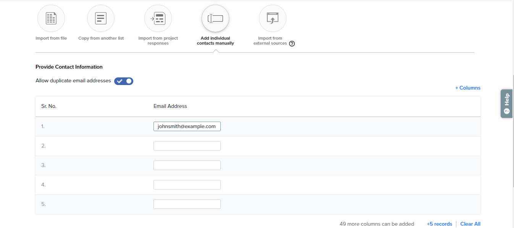Activate the row 5 email input field
This screenshot has width=514, height=228.
[187, 204]
